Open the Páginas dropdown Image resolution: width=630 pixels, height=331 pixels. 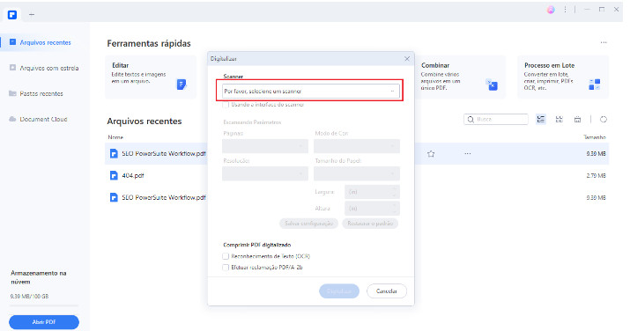[x=265, y=146]
